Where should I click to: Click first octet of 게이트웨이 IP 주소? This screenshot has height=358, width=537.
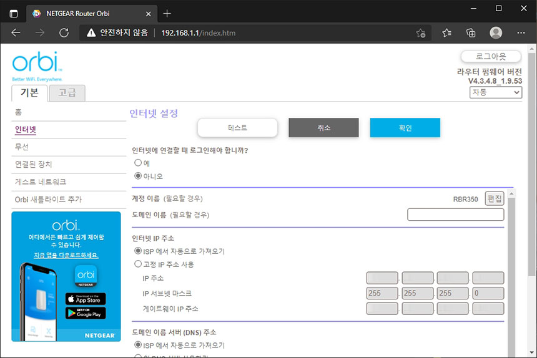[x=382, y=309]
